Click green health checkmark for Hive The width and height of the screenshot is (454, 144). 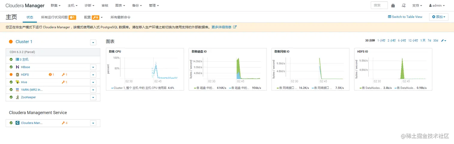(x=11, y=82)
